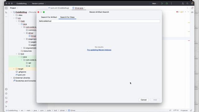Image resolution: width=199 pixels, height=112 pixels.
Task: Expand the .idea folder
Action: (14, 15)
